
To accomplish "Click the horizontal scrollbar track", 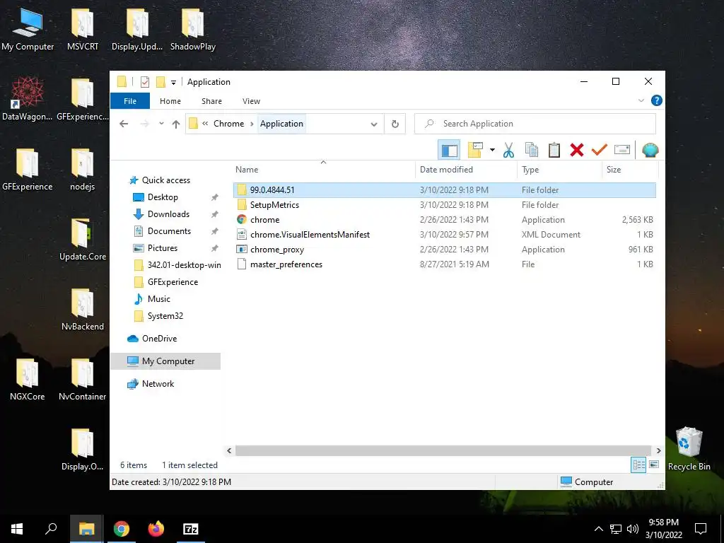I will click(443, 450).
